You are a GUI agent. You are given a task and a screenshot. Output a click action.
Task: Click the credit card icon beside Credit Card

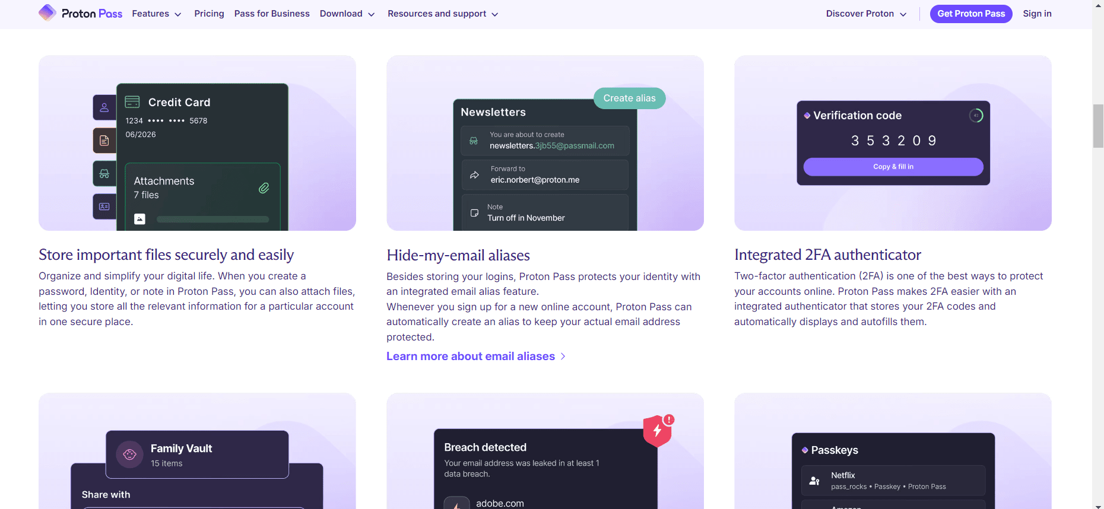(132, 102)
